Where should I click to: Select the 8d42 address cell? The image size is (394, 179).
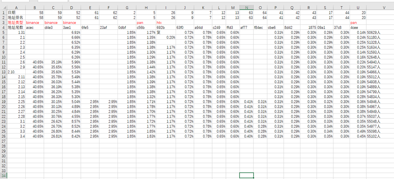pos(292,27)
